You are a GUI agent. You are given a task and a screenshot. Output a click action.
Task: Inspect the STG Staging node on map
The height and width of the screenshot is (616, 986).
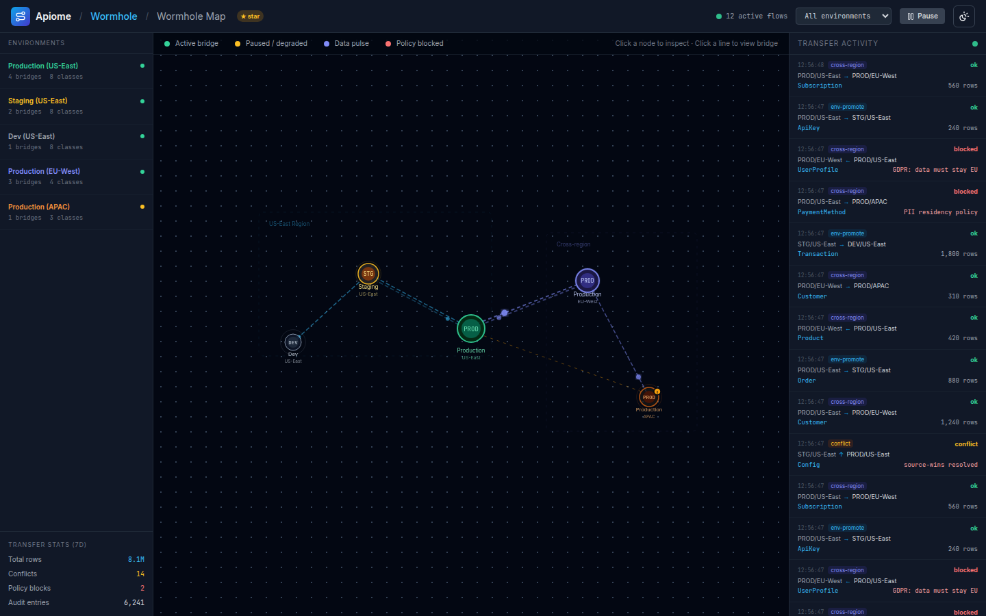coord(368,274)
